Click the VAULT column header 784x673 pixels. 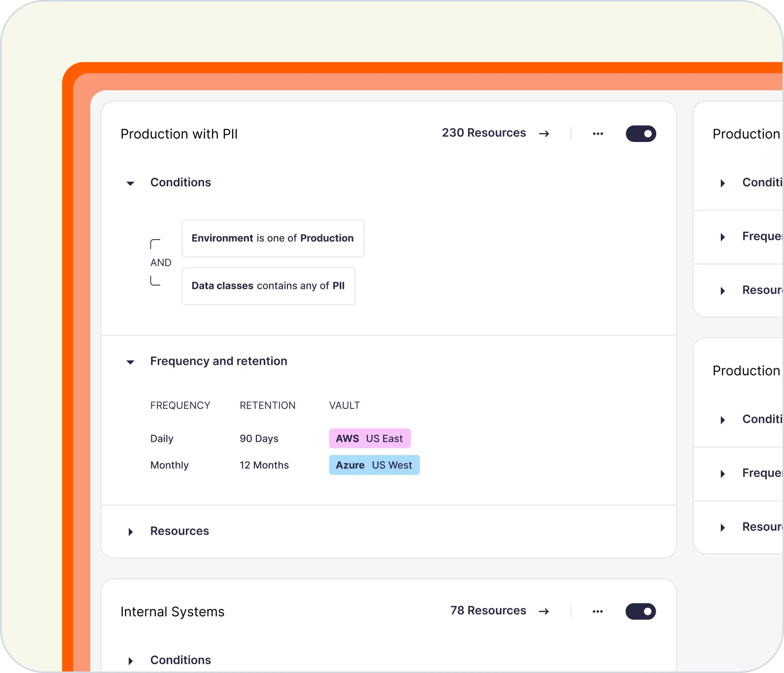pyautogui.click(x=345, y=405)
